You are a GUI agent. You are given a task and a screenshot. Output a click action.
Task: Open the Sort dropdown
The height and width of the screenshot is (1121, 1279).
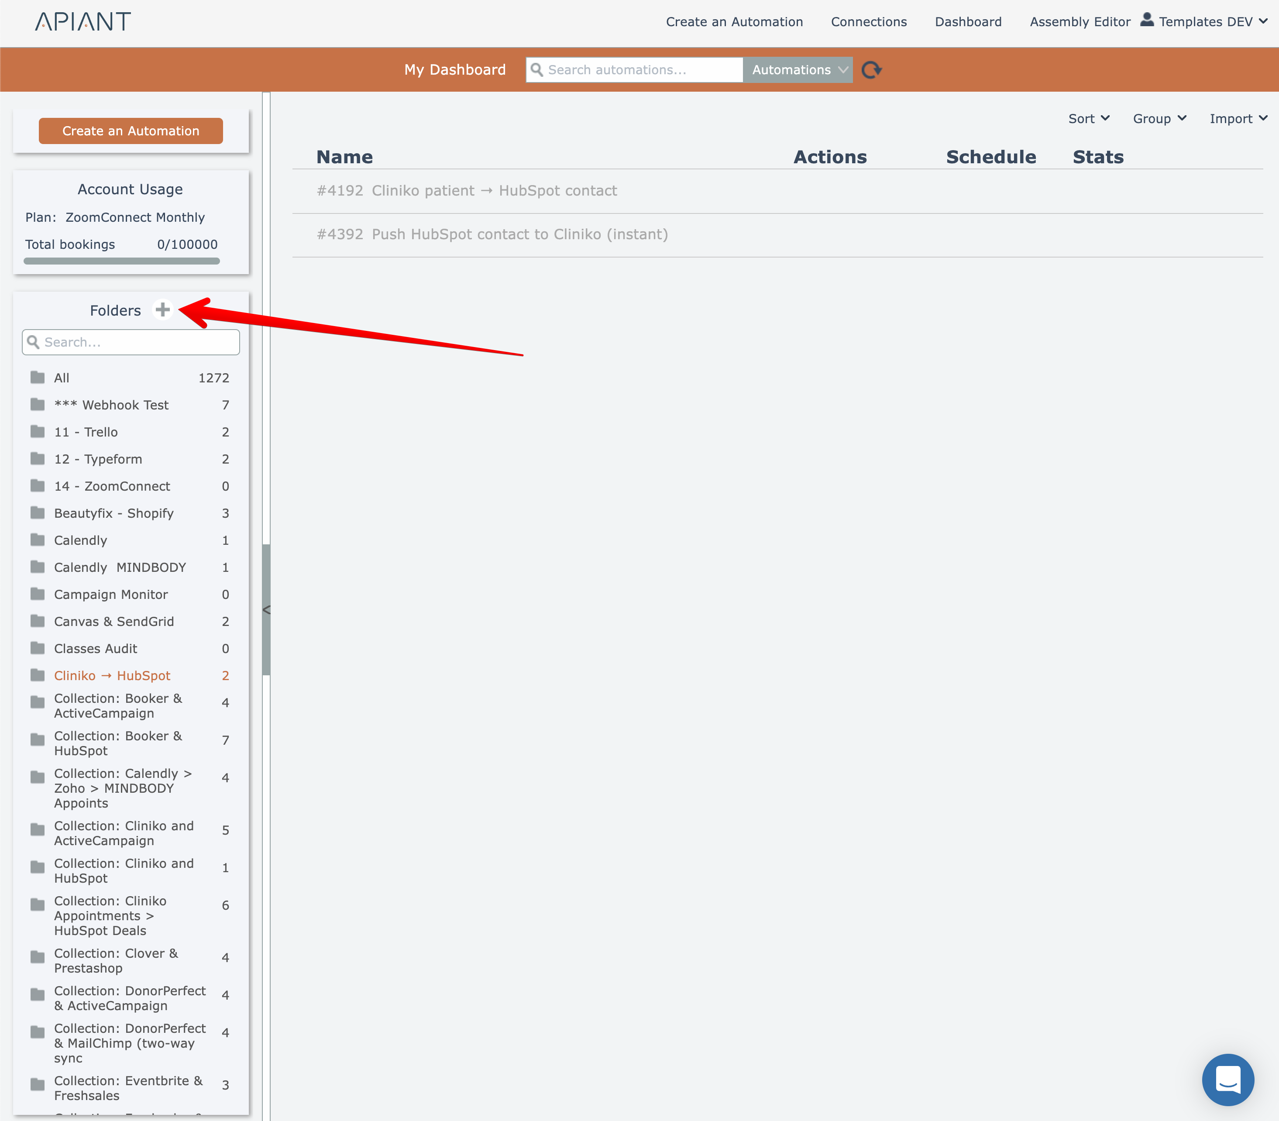(x=1088, y=119)
